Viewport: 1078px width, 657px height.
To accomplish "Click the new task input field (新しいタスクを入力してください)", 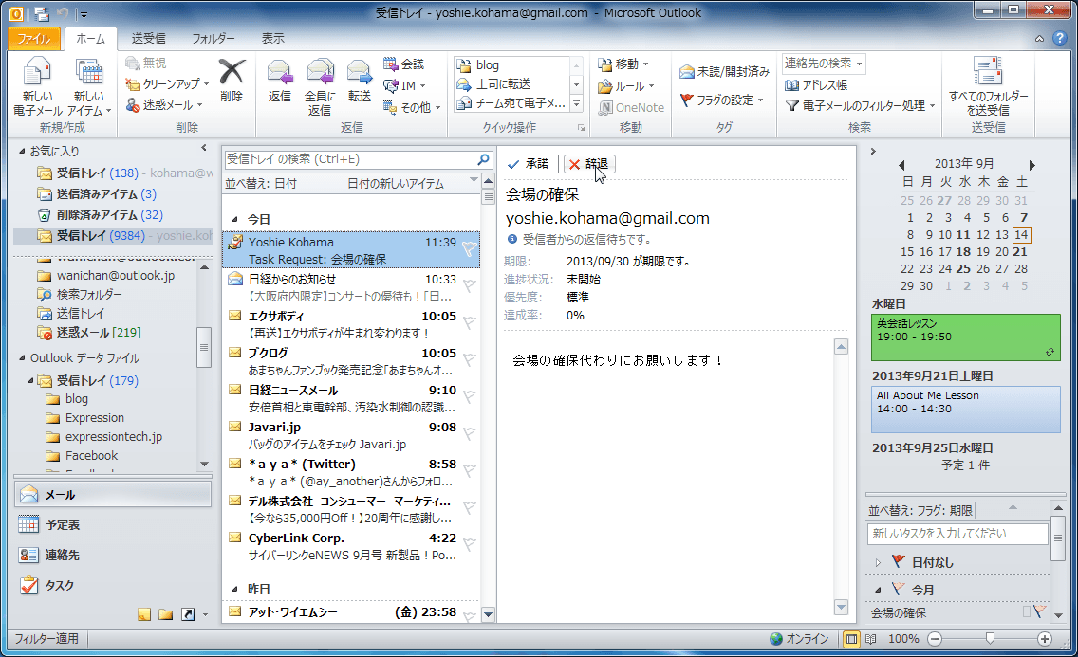I will pyautogui.click(x=957, y=534).
